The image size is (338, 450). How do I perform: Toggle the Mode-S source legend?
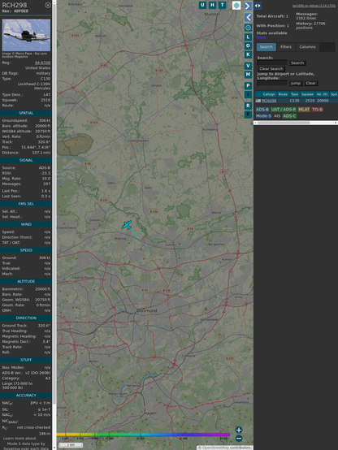click(x=263, y=116)
